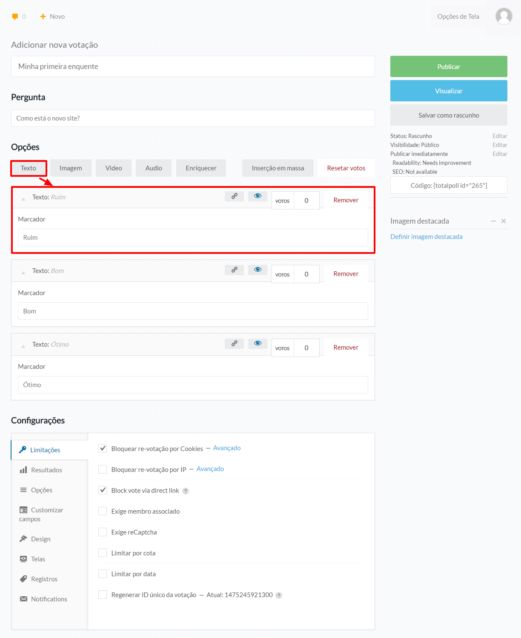The height and width of the screenshot is (638, 521).
Task: Open Inserção em massa
Action: click(x=278, y=168)
